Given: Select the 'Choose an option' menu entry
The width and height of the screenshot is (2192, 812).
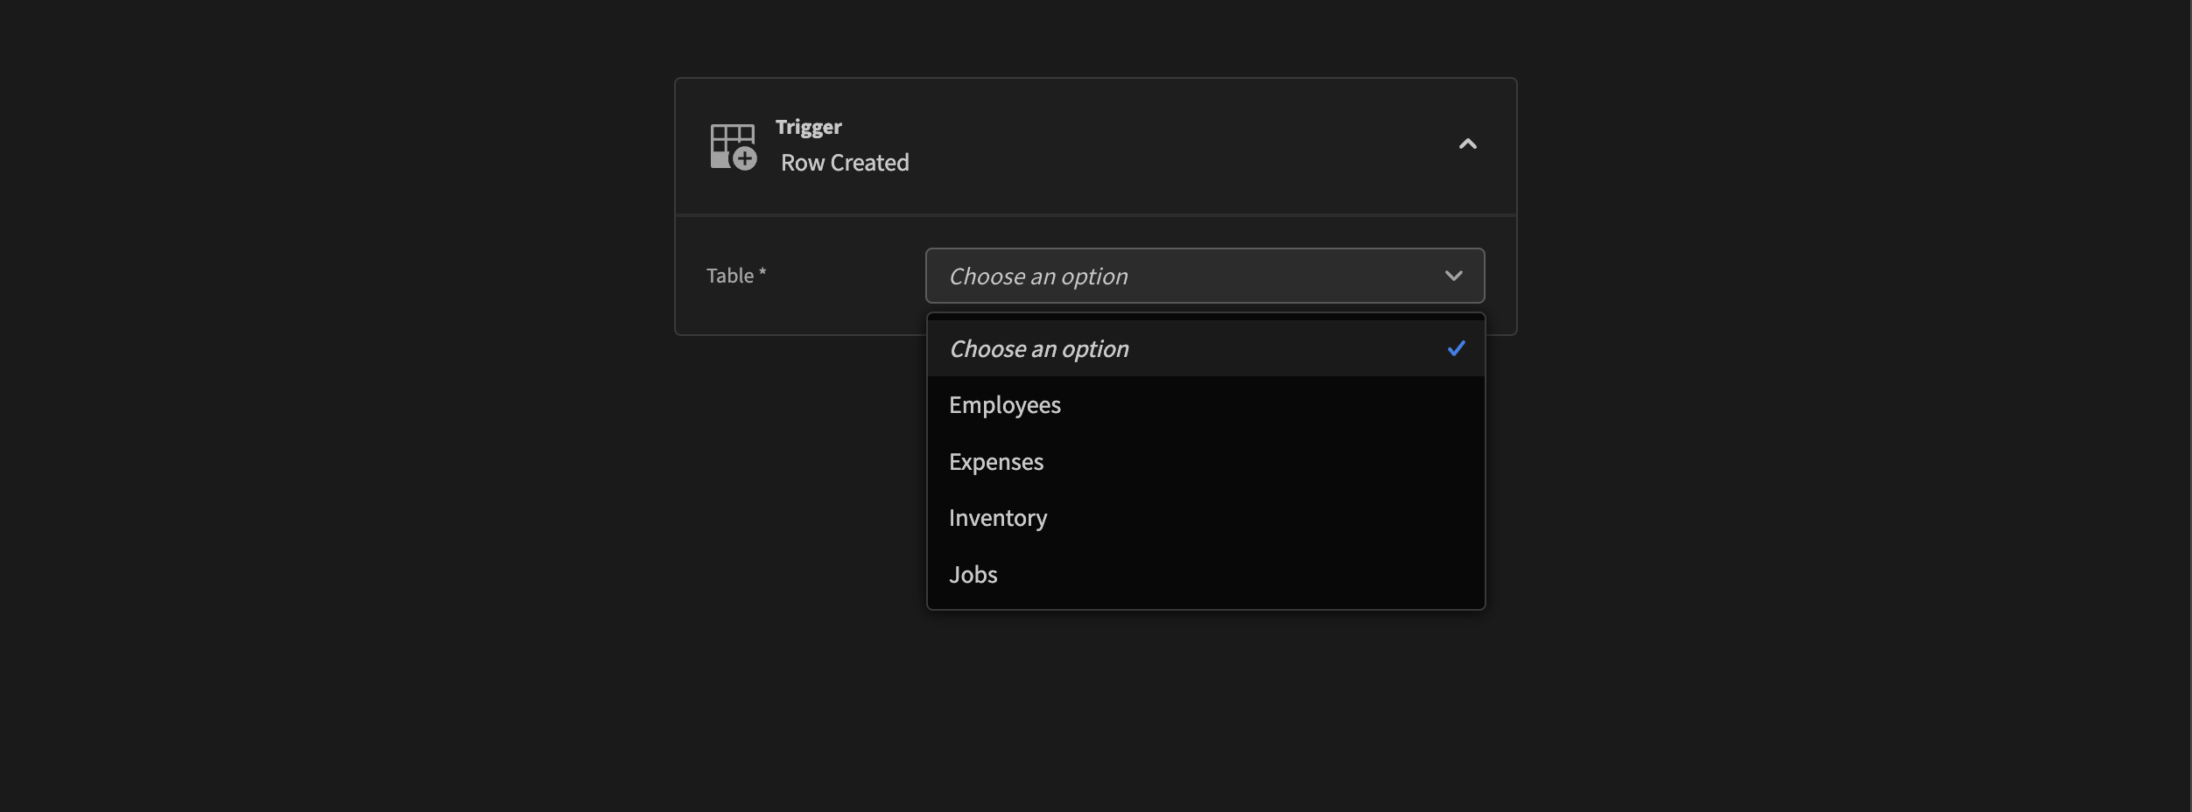Looking at the screenshot, I should [1205, 348].
